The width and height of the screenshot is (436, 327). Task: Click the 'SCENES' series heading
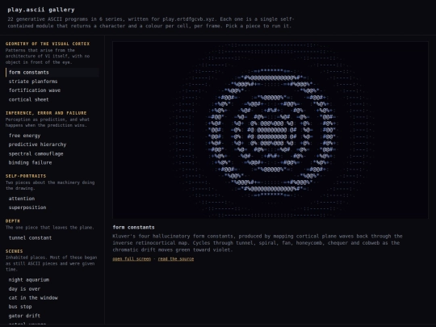[15, 251]
